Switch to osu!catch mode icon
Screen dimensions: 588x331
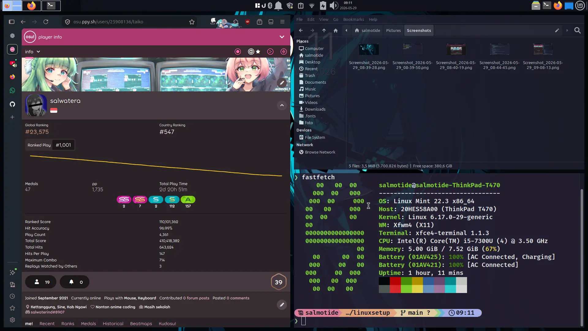270,52
